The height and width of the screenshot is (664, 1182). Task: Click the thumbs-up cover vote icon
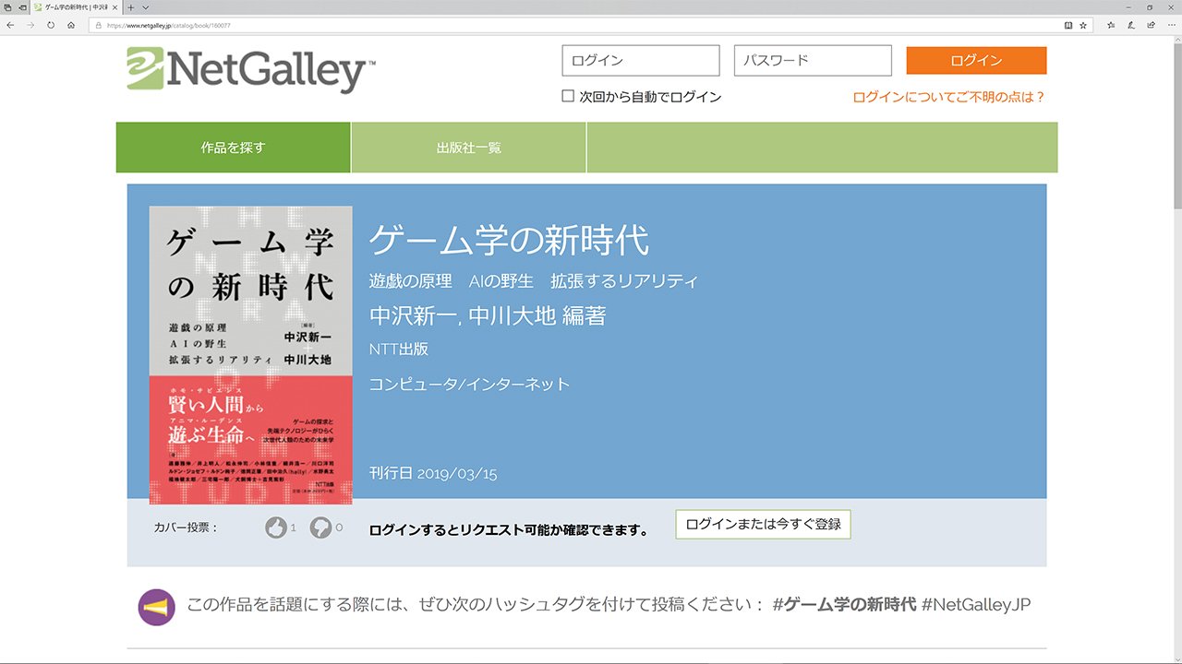[x=276, y=528]
